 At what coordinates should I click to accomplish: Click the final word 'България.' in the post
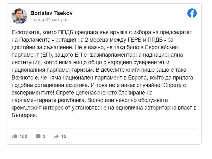pyautogui.click(x=24, y=115)
